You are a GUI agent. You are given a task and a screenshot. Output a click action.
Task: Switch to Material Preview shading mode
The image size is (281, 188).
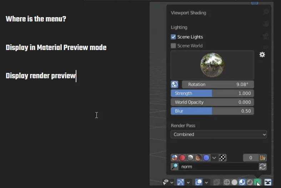pos(242,182)
